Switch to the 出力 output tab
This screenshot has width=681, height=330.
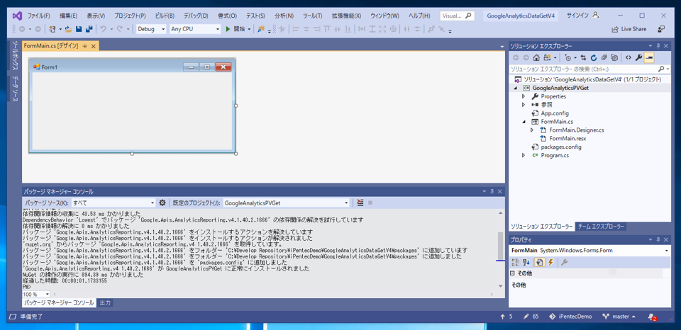point(105,302)
